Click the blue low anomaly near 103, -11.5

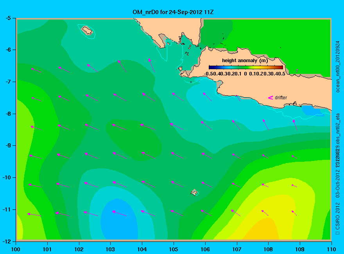pyautogui.click(x=120, y=219)
